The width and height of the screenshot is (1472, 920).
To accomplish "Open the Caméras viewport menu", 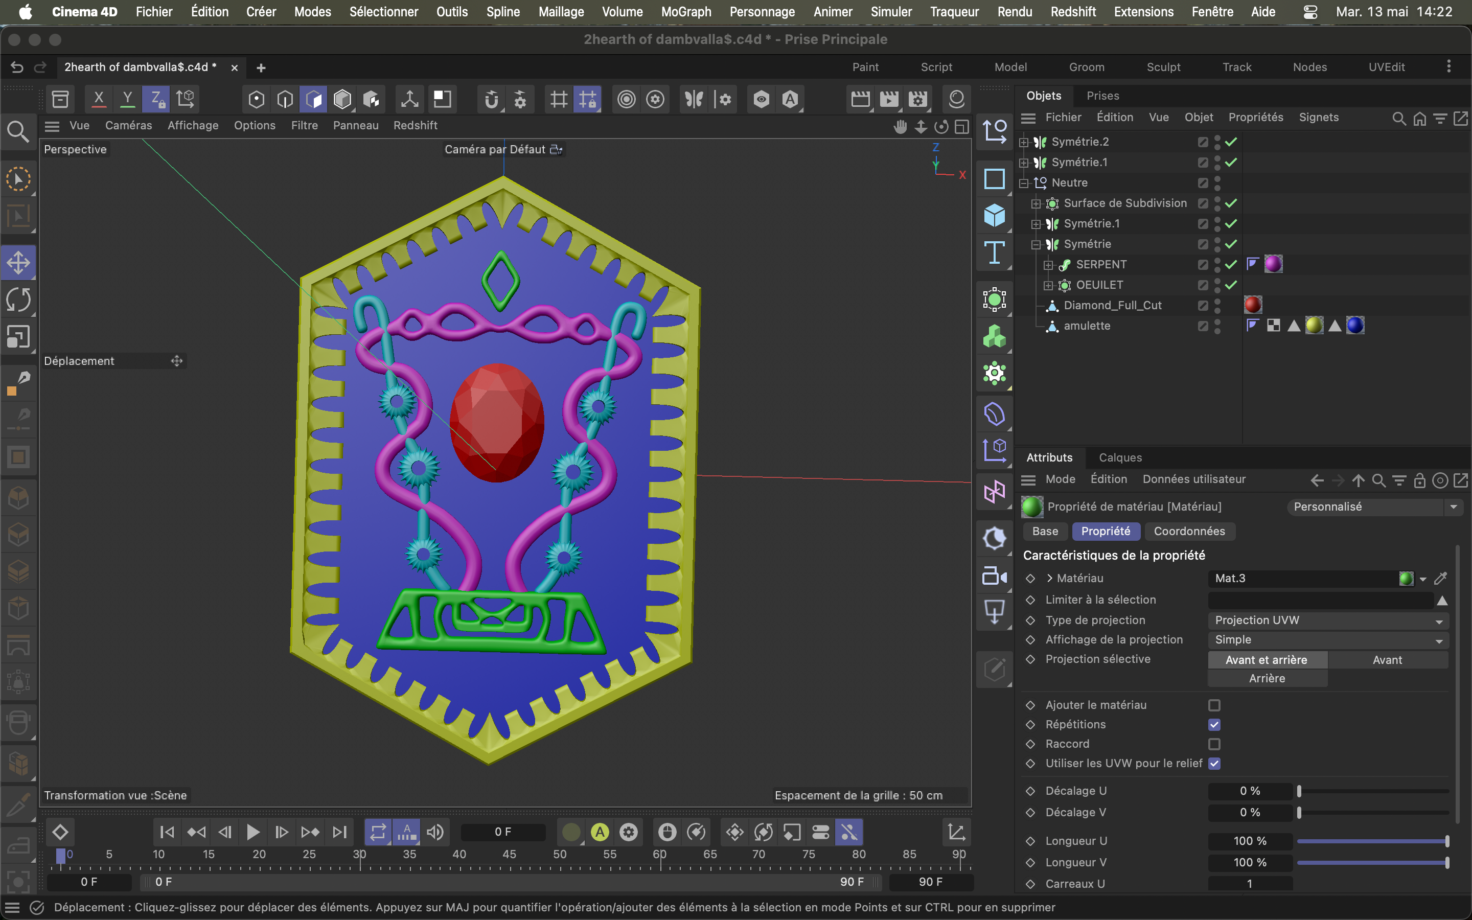I will click(128, 125).
